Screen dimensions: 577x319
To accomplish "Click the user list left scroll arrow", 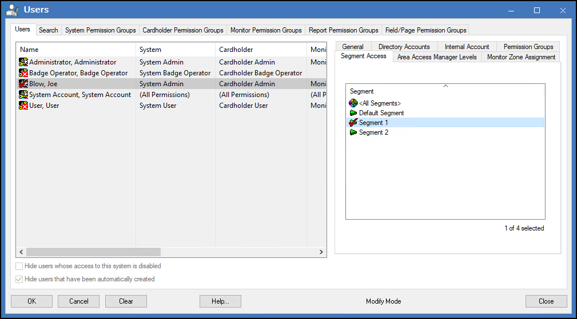I will tap(21, 252).
